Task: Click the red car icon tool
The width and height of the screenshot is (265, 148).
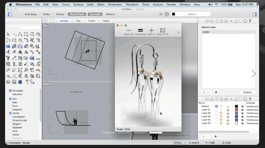Action: (38, 70)
